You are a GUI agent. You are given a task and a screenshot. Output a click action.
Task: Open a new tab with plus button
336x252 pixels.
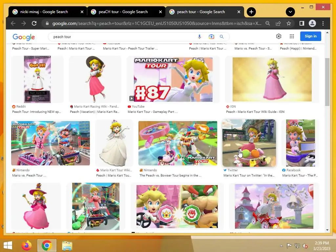251,12
